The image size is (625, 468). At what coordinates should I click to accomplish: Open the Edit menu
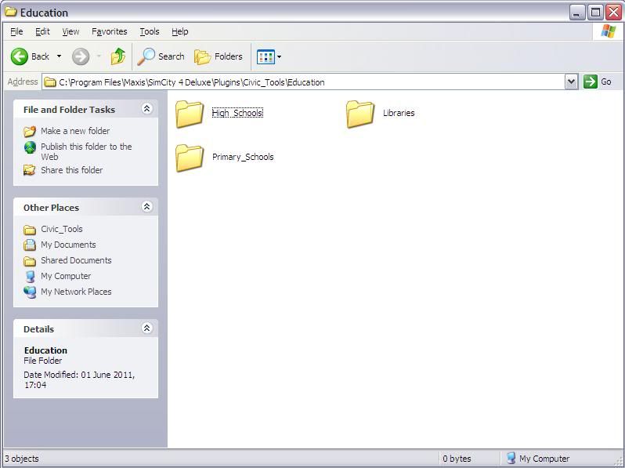(42, 31)
